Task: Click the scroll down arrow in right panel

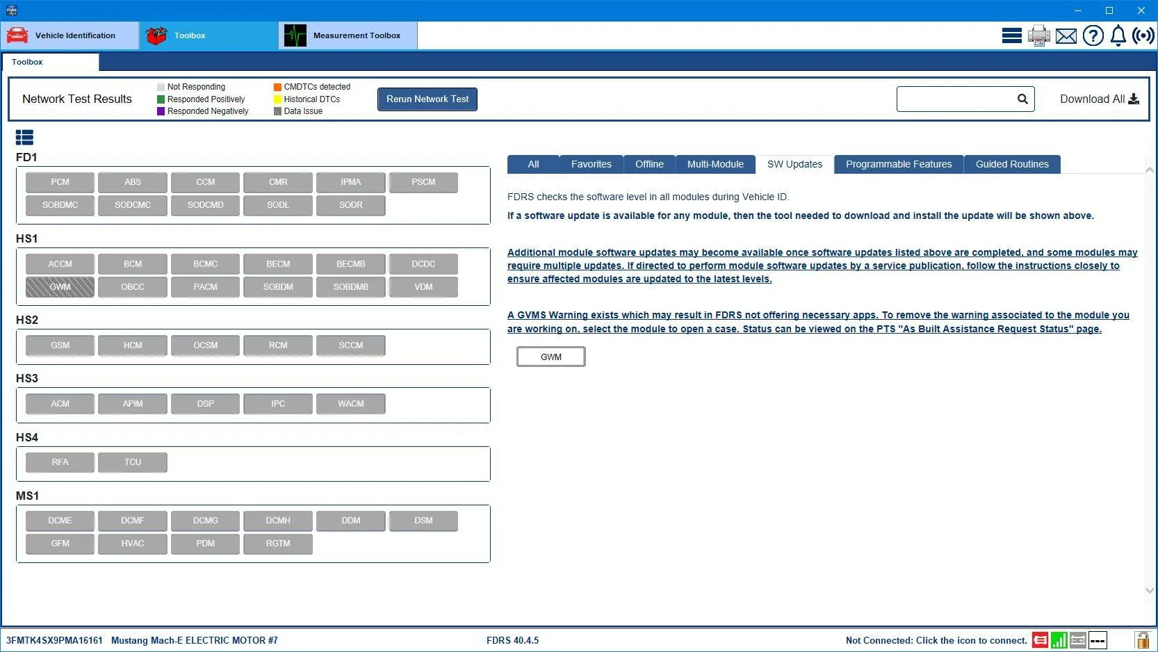Action: (1150, 591)
